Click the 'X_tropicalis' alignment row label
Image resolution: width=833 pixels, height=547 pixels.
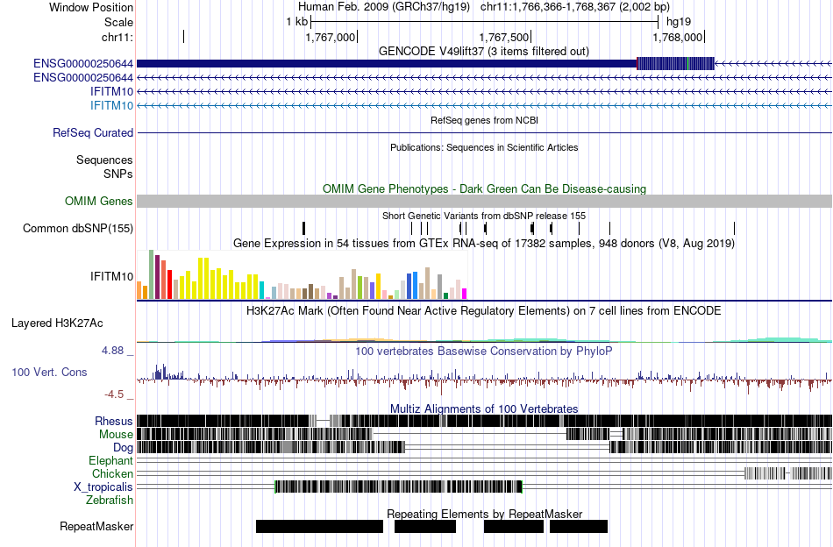(x=103, y=487)
